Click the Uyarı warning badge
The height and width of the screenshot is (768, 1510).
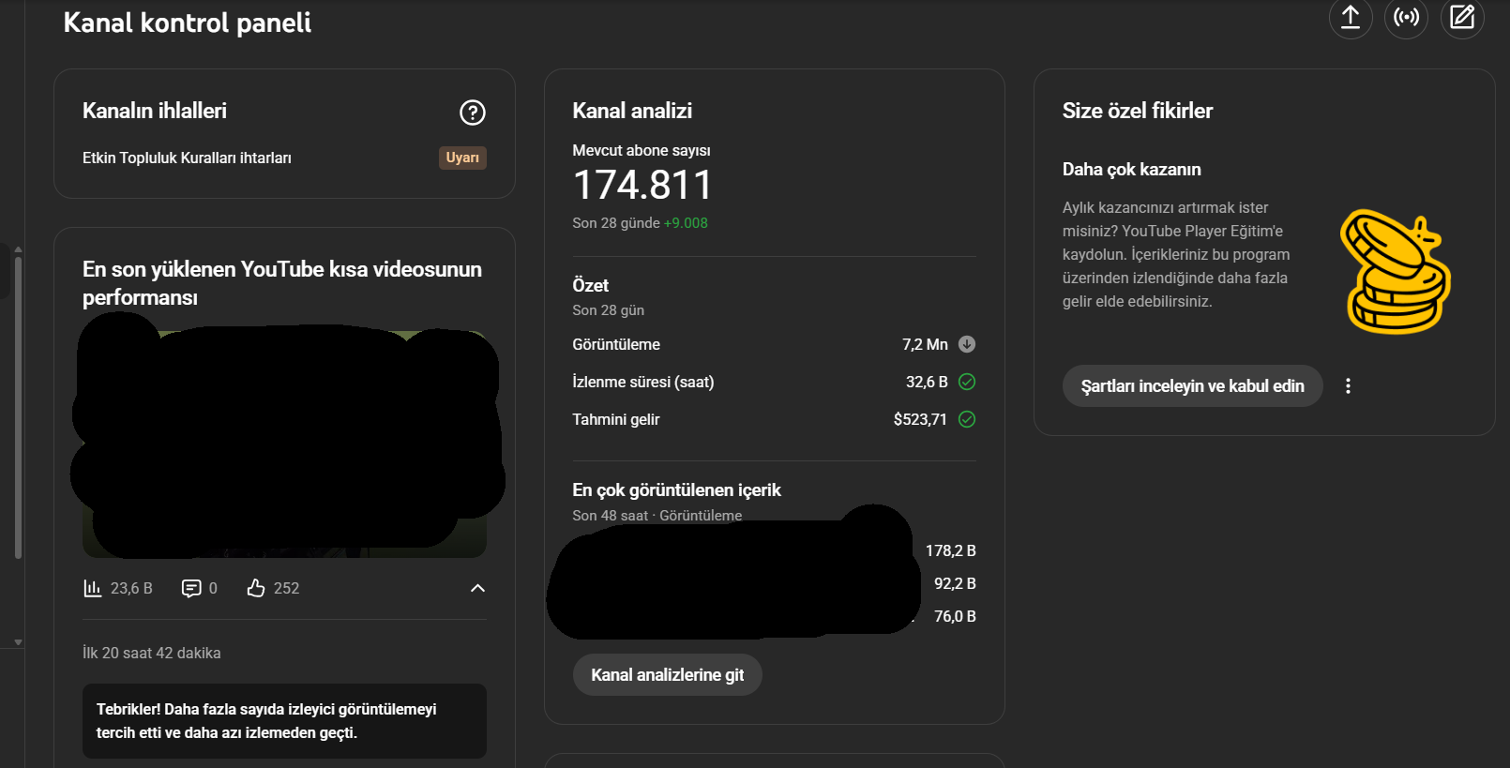(x=462, y=158)
